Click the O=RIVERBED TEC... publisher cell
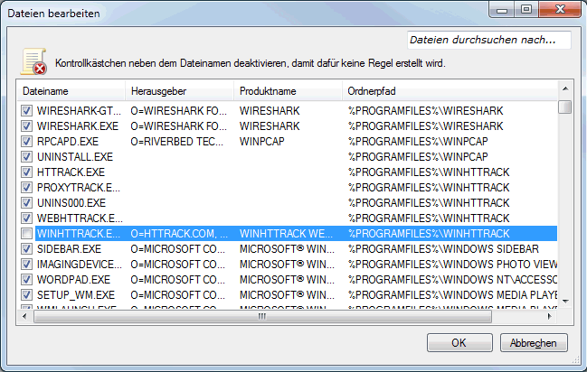The image size is (587, 372). pyautogui.click(x=176, y=142)
